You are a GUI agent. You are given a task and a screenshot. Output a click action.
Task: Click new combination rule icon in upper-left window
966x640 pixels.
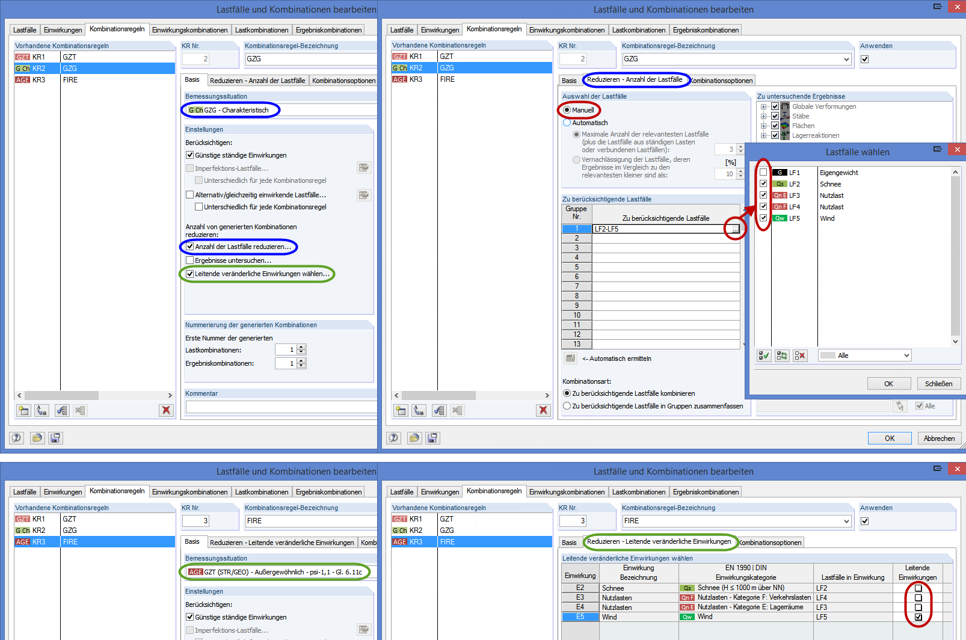[23, 410]
